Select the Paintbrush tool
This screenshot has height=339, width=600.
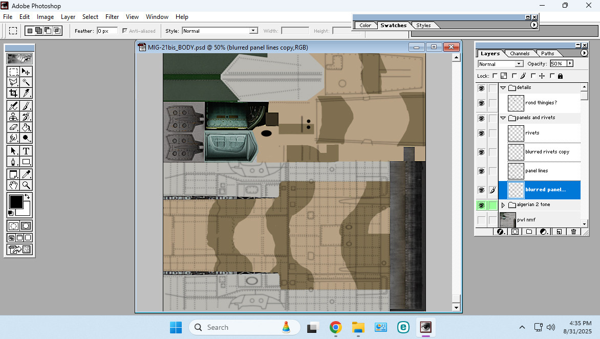pyautogui.click(x=26, y=106)
